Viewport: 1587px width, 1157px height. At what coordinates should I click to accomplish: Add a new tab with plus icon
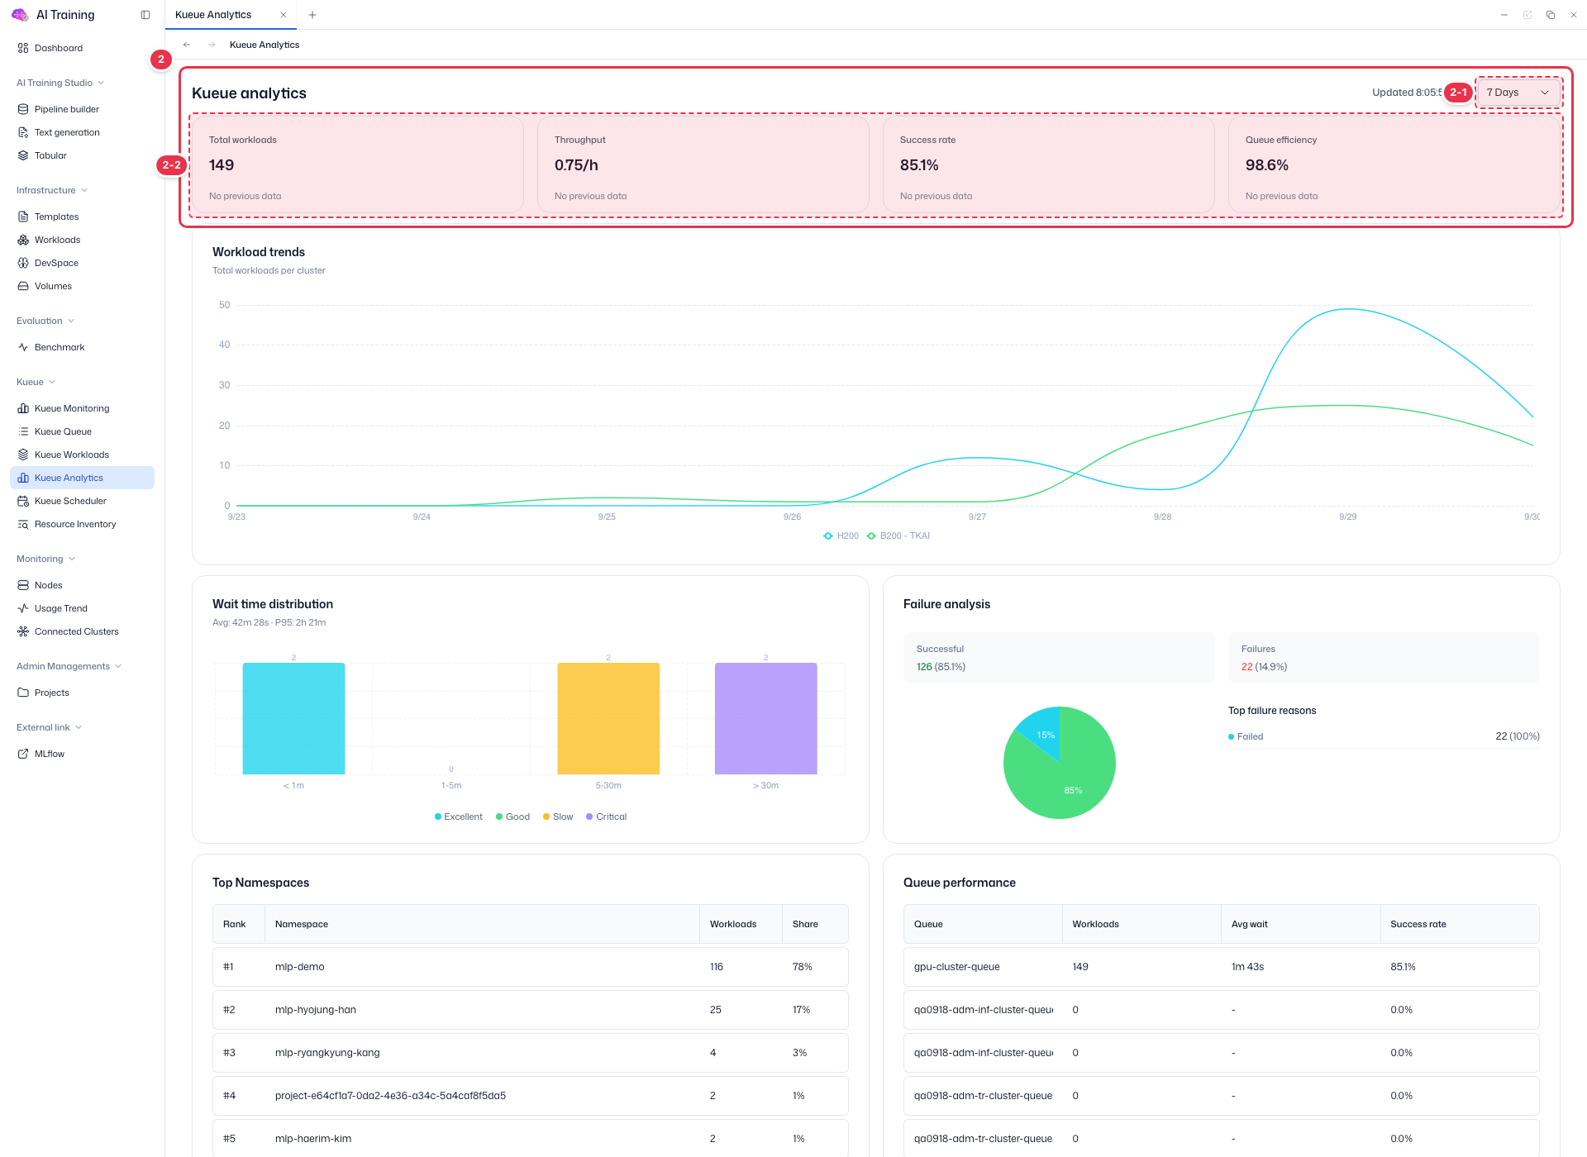(x=312, y=15)
